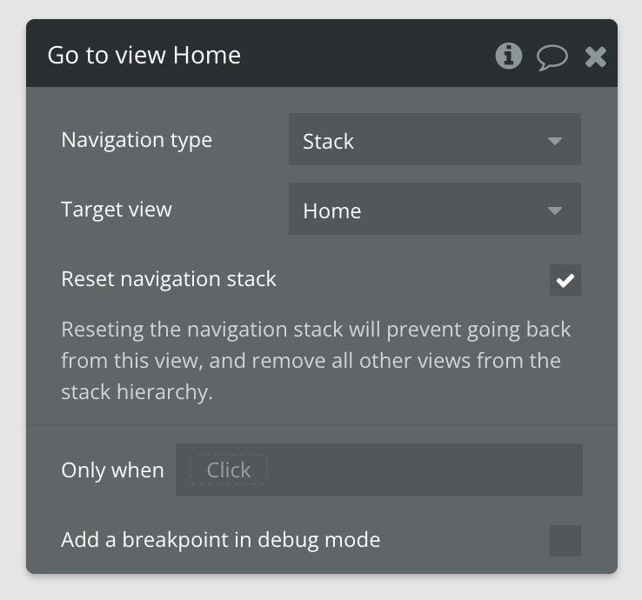Close the Go to view Home panel

595,57
